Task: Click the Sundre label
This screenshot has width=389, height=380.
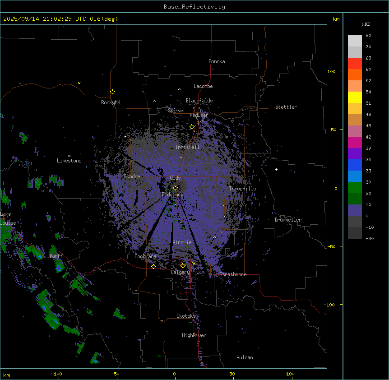Action: coord(132,176)
